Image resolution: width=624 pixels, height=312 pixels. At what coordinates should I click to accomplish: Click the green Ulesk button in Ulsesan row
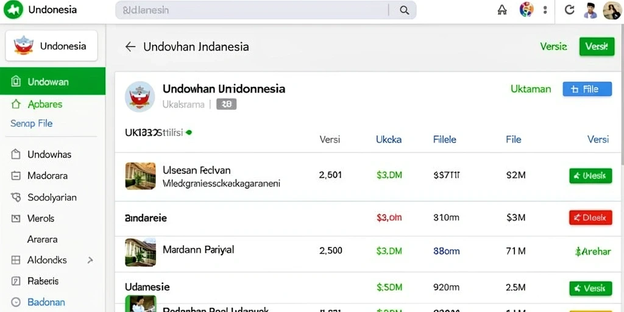[x=590, y=175]
